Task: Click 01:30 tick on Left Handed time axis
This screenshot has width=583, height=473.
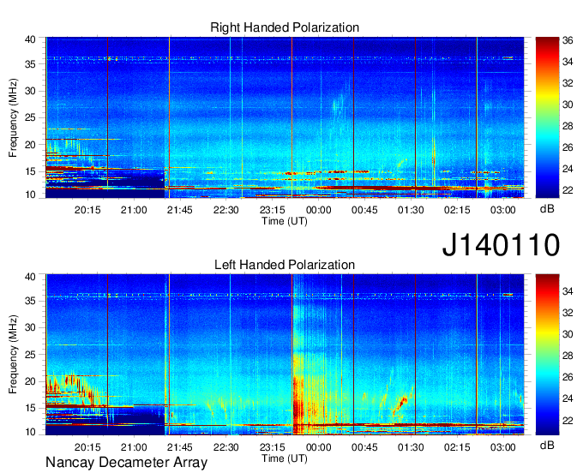Action: click(411, 447)
